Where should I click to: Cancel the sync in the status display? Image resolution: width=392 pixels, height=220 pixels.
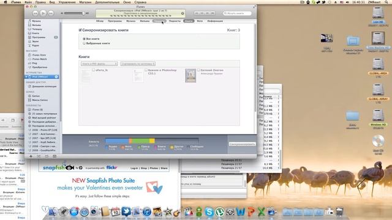pyautogui.click(x=183, y=13)
